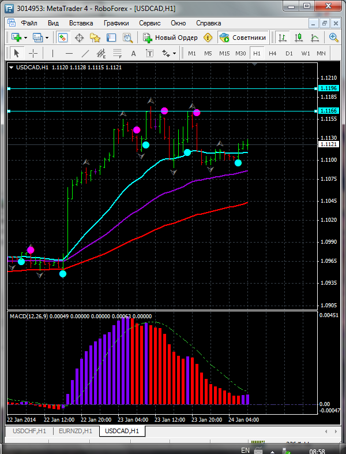
Task: Select the trendline tool
Action: pos(85,53)
